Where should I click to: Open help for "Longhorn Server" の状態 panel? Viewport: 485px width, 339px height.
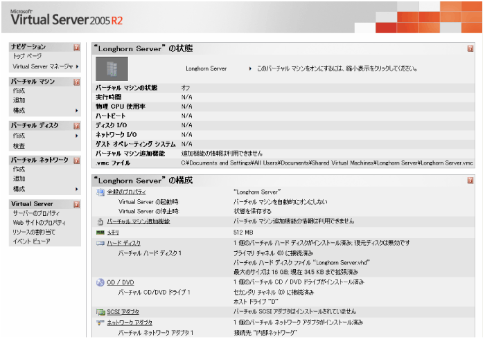pos(470,48)
